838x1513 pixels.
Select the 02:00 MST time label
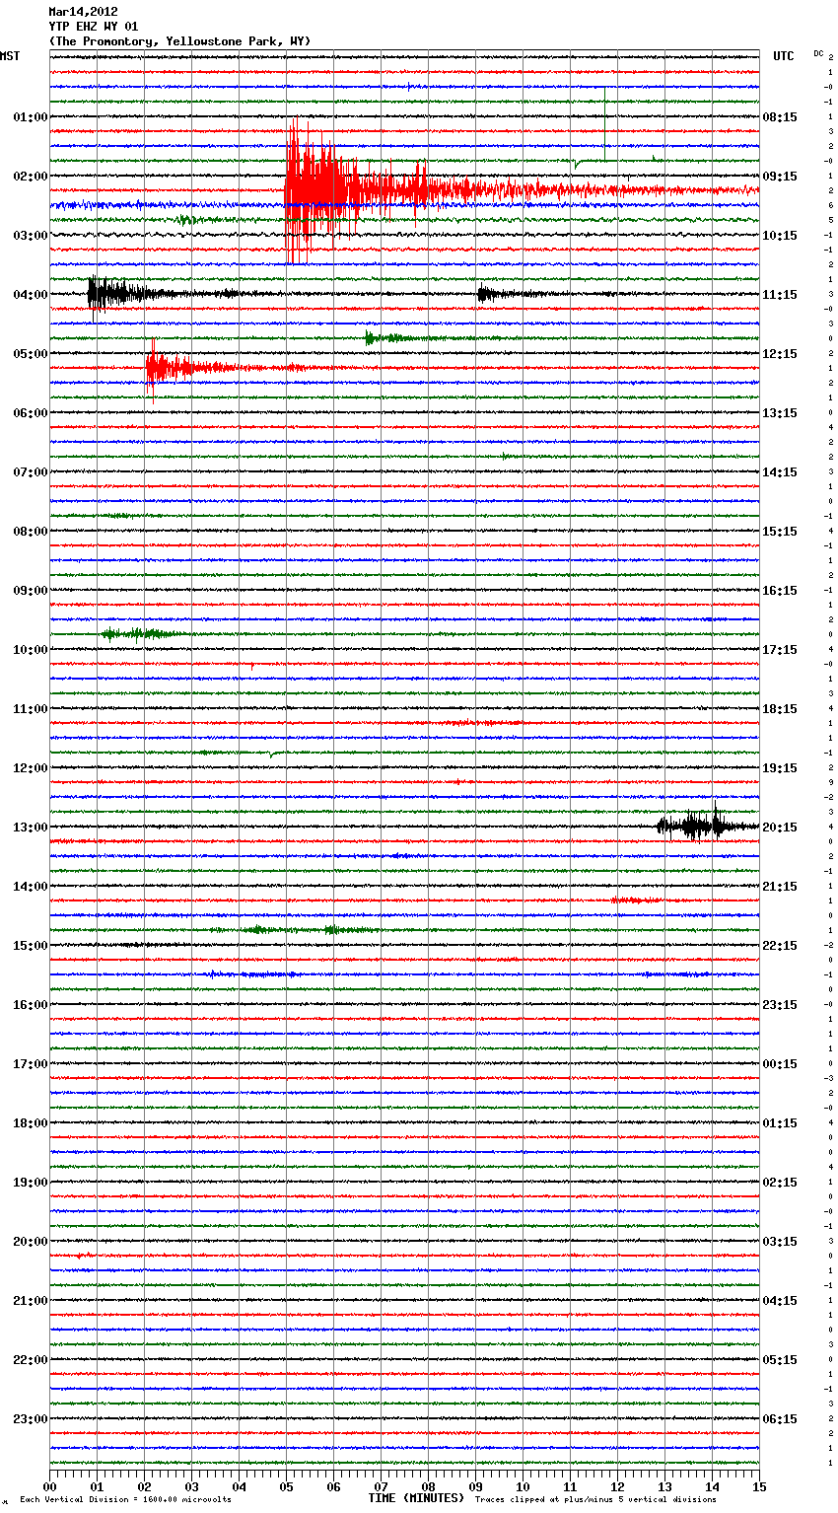(x=30, y=177)
